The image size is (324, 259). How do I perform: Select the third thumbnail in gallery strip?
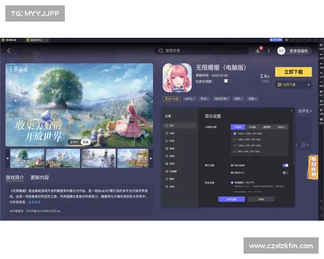99,158
